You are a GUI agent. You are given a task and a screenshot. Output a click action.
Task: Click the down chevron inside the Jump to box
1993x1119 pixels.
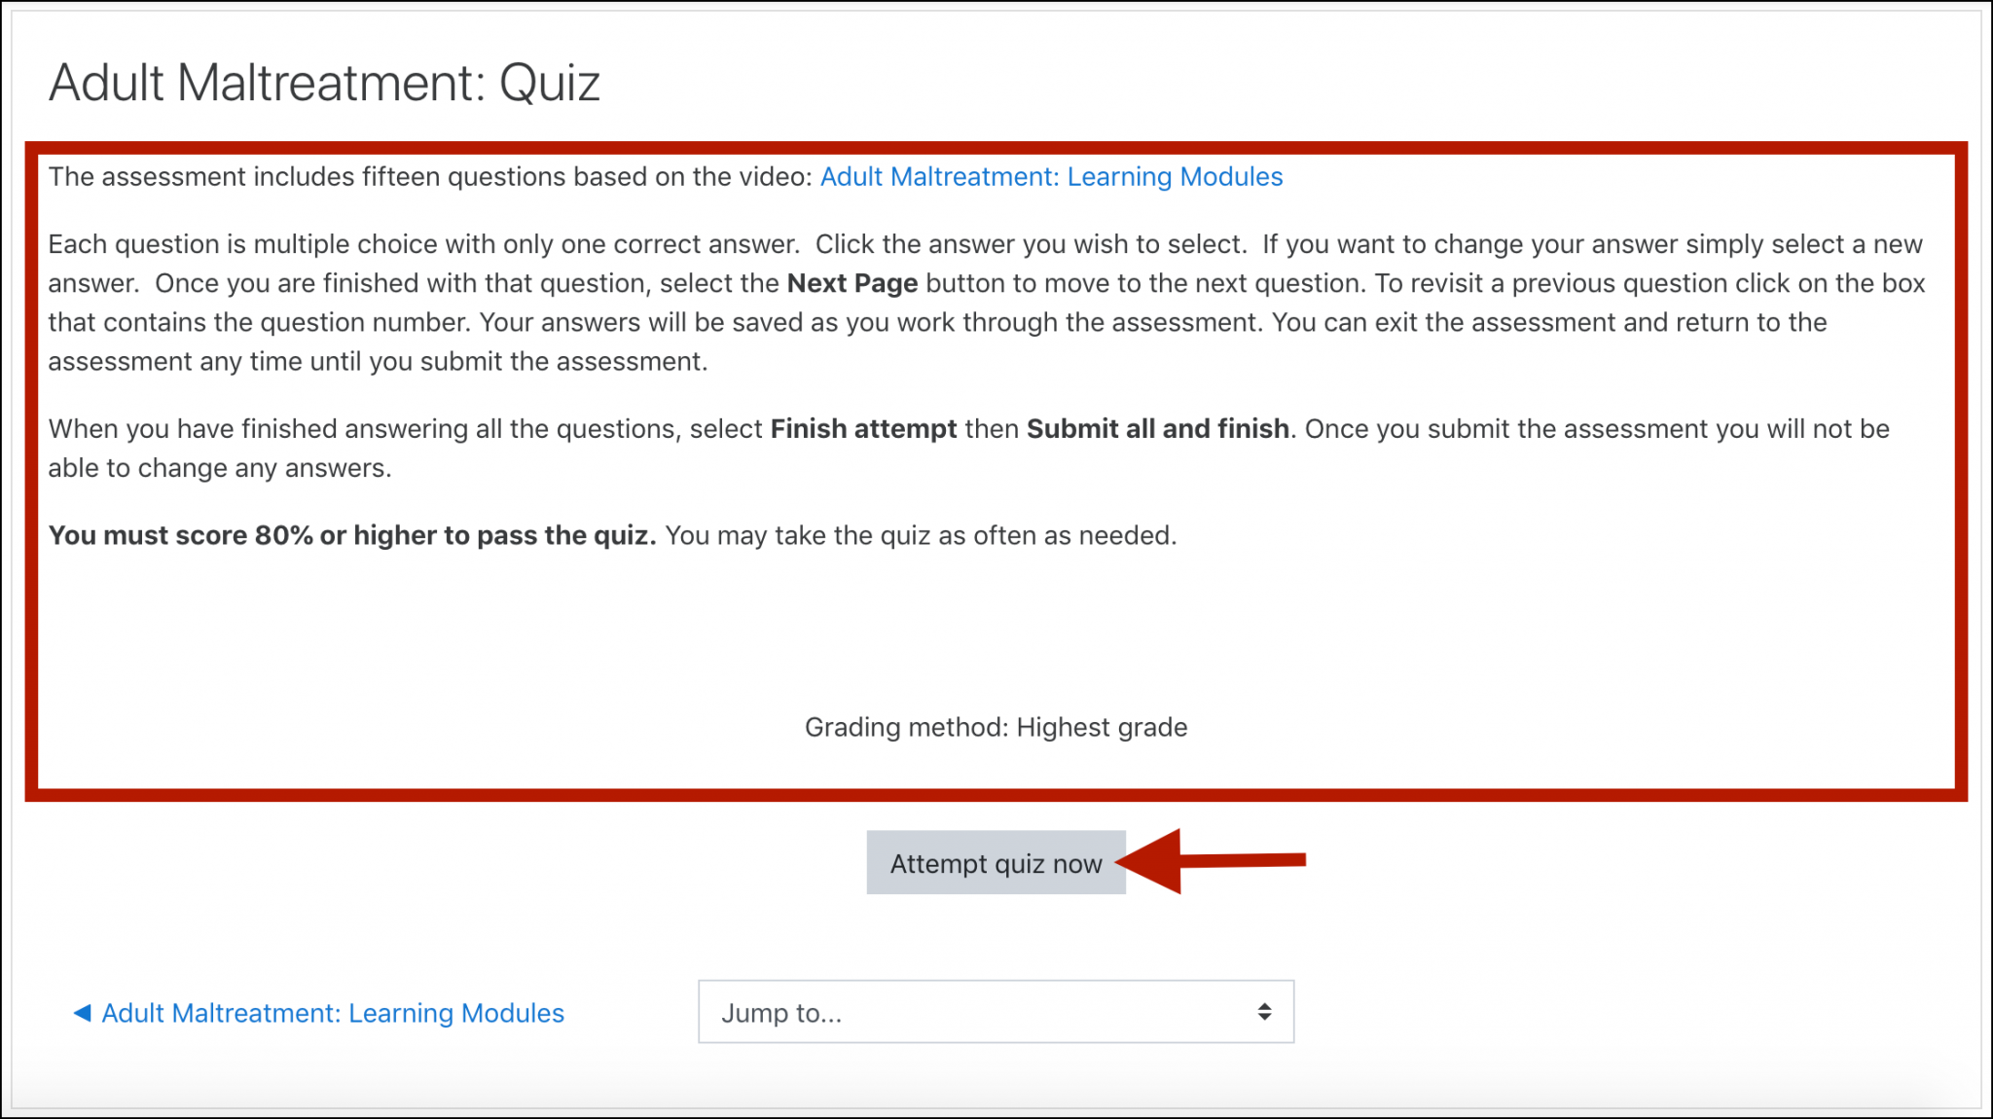1263,1018
